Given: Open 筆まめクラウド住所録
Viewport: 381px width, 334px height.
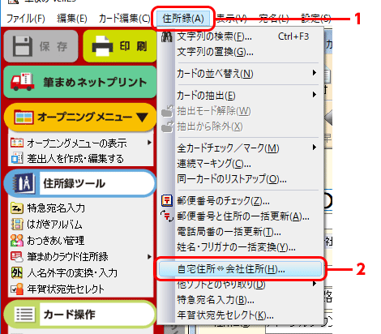Looking at the screenshot, I should (67, 256).
